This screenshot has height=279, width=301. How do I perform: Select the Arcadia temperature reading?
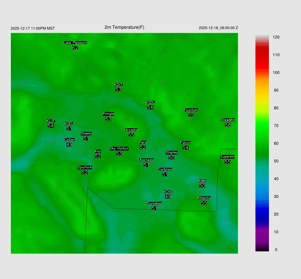(131, 135)
